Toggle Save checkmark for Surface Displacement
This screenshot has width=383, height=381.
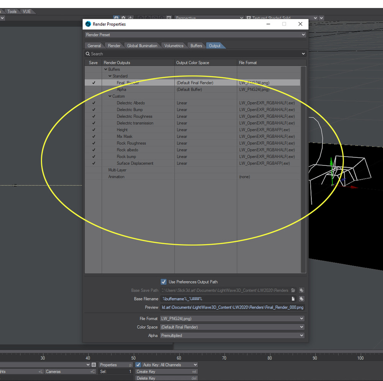click(x=93, y=163)
